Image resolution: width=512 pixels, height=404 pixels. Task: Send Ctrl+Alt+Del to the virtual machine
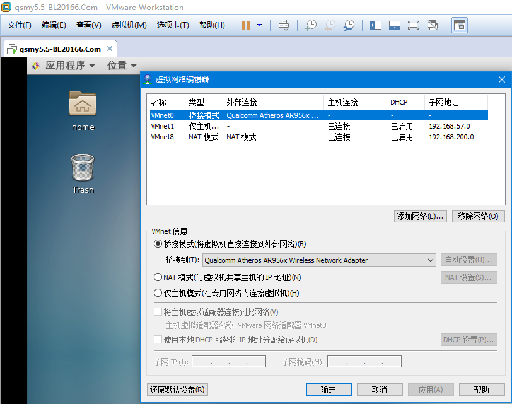[x=284, y=25]
